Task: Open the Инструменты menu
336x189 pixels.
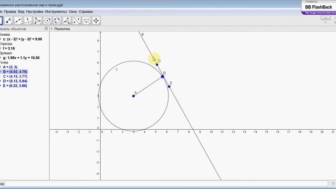Action: [56, 12]
